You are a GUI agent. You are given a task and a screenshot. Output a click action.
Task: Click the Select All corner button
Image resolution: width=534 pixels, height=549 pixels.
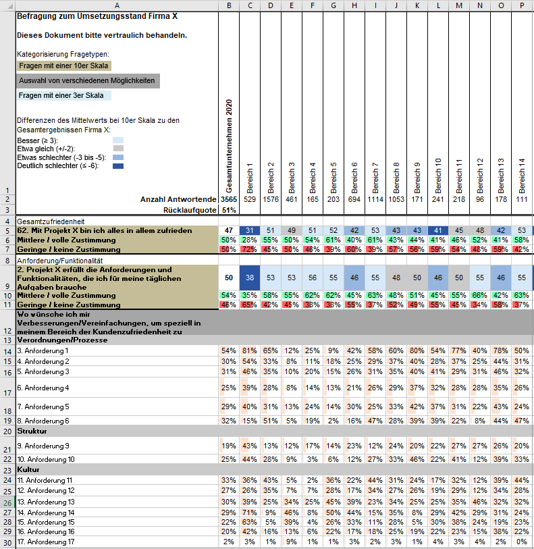click(x=7, y=5)
